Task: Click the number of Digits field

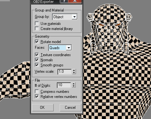Action: (64, 85)
